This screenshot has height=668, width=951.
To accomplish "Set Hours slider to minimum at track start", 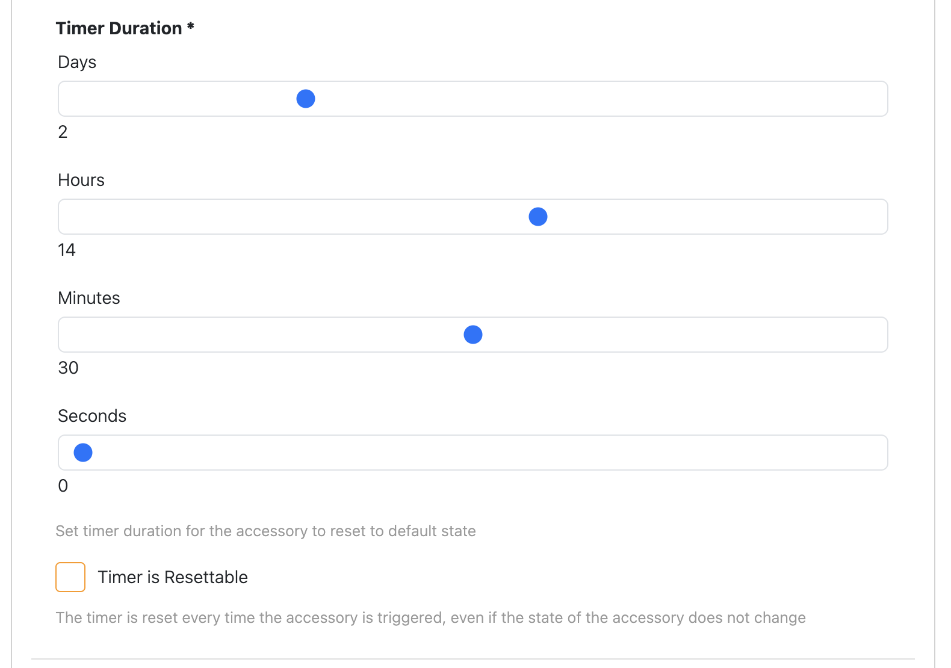I will (x=75, y=217).
